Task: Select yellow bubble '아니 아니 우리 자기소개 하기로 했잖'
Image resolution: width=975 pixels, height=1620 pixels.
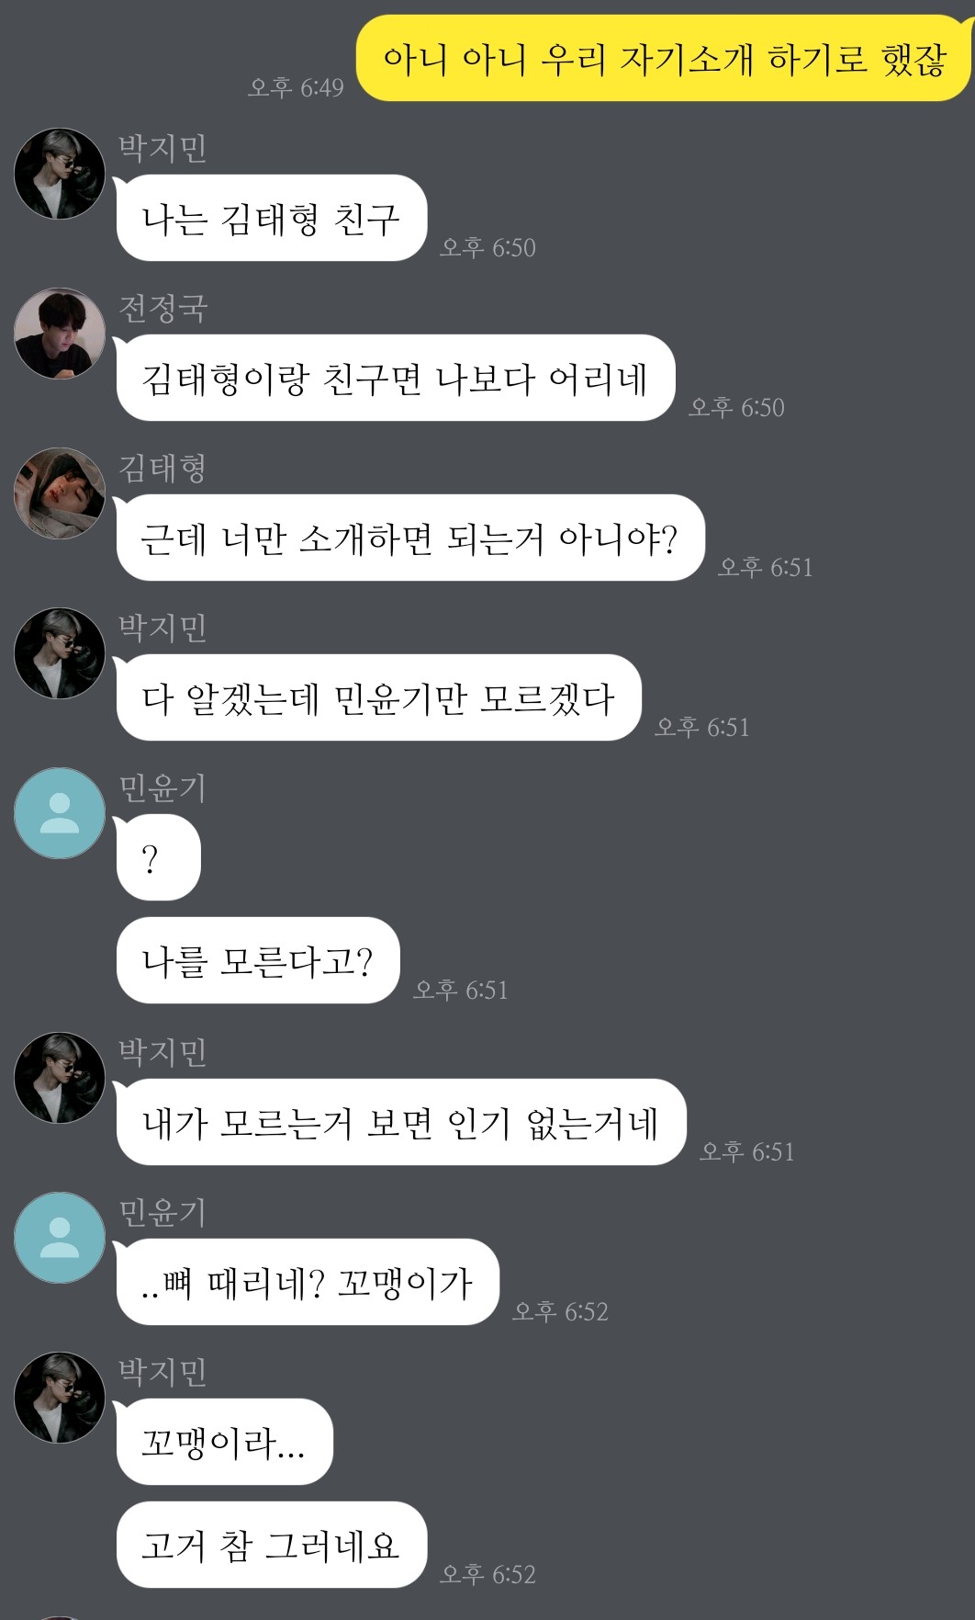Action: point(663,58)
